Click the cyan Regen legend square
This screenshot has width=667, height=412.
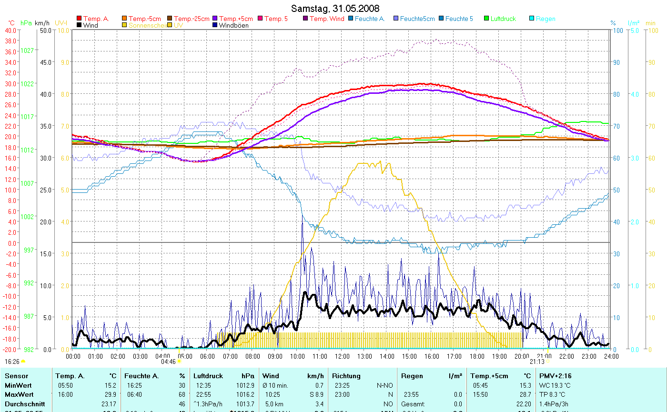(532, 19)
